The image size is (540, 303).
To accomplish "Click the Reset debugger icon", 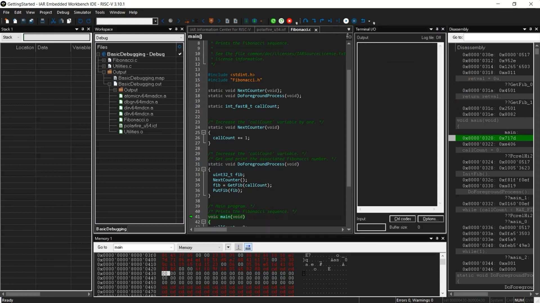I will tap(363, 21).
